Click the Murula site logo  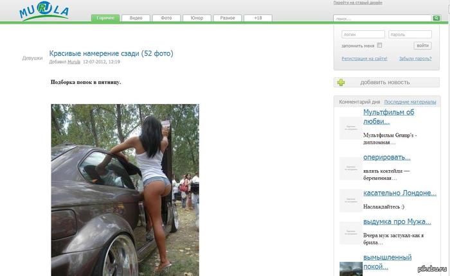(x=44, y=11)
